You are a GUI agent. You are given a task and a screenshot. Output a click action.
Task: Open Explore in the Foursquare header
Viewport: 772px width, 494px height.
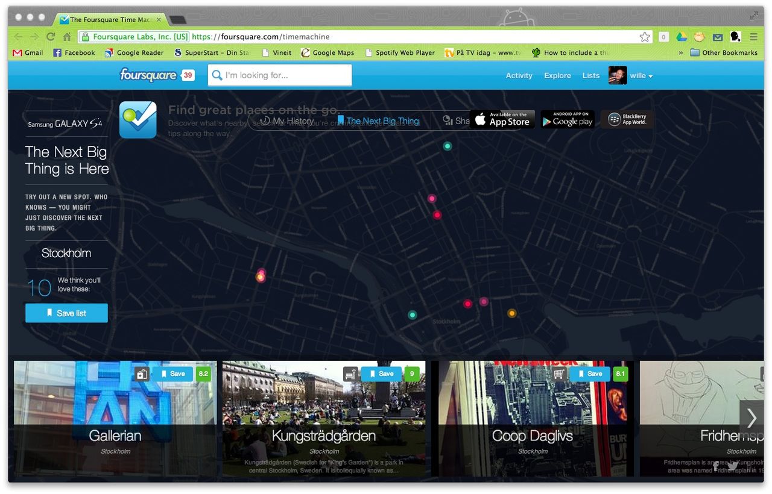[557, 75]
